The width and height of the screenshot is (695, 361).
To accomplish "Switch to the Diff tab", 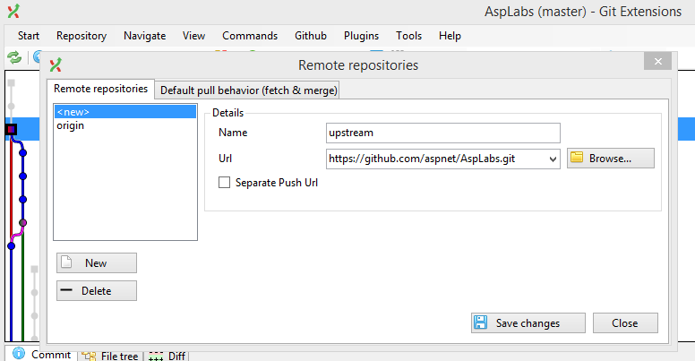I will point(167,356).
